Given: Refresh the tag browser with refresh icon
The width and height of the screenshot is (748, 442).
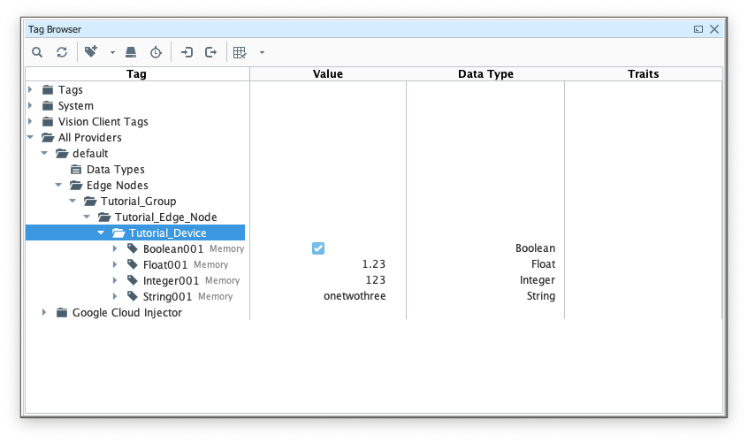Looking at the screenshot, I should point(62,52).
